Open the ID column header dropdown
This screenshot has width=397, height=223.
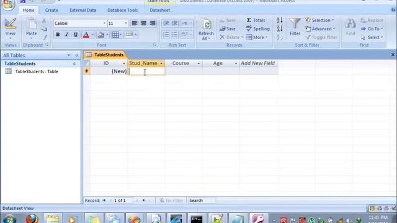124,63
